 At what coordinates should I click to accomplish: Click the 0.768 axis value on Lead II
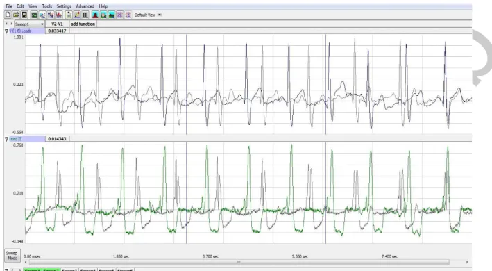(18, 145)
